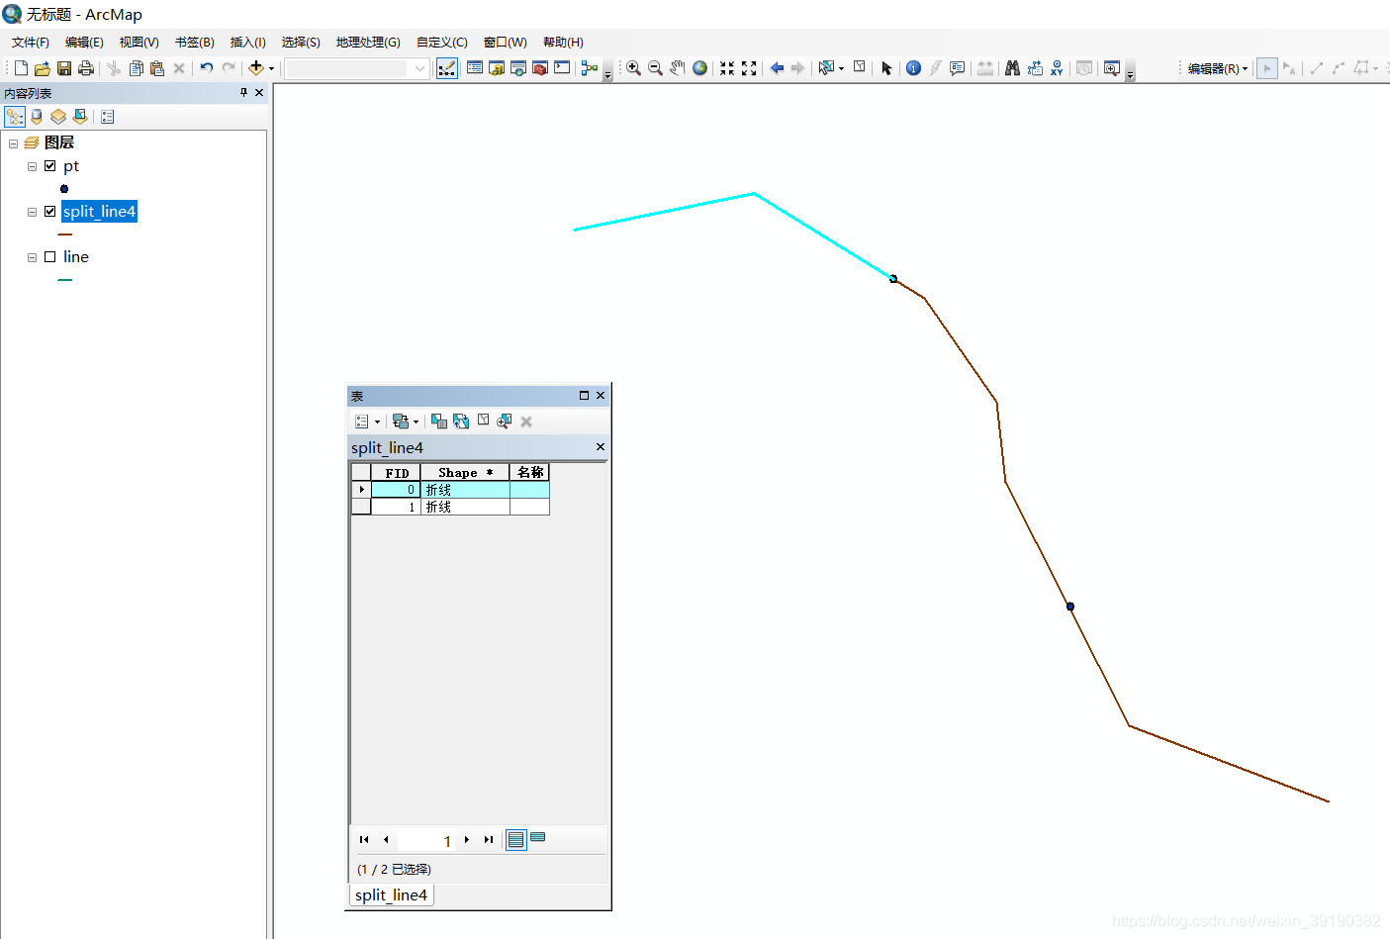Click the pt point symbol swatch

click(x=64, y=189)
